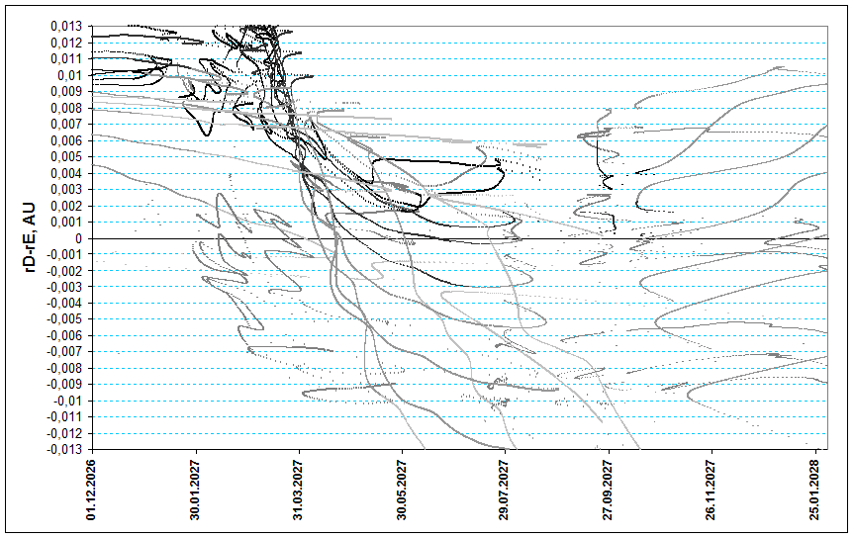Click the 30.05.2027 date on x-axis
This screenshot has width=854, height=538.
click(402, 491)
